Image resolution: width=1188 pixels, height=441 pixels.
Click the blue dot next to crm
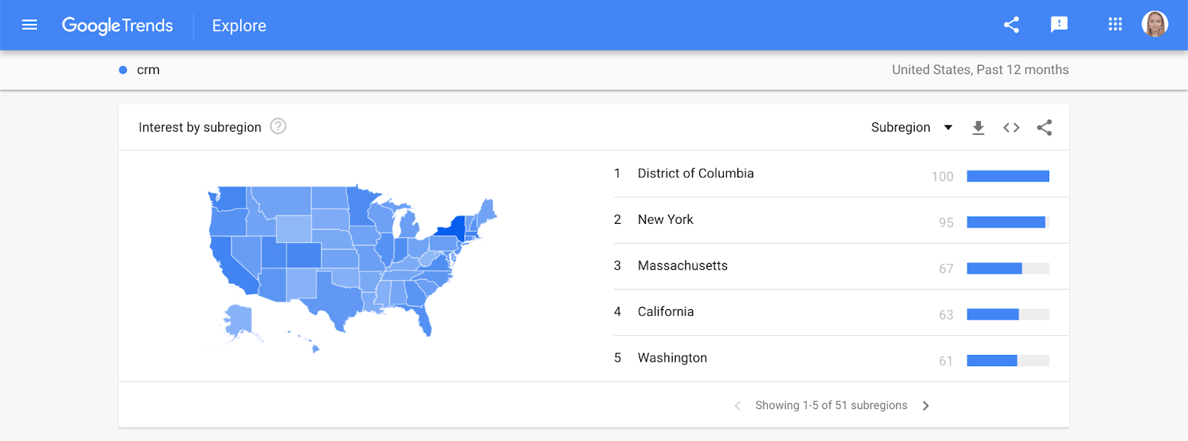[x=123, y=70]
